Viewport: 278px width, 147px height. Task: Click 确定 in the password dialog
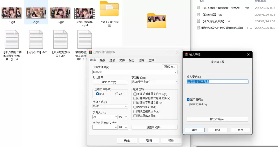[194, 130]
